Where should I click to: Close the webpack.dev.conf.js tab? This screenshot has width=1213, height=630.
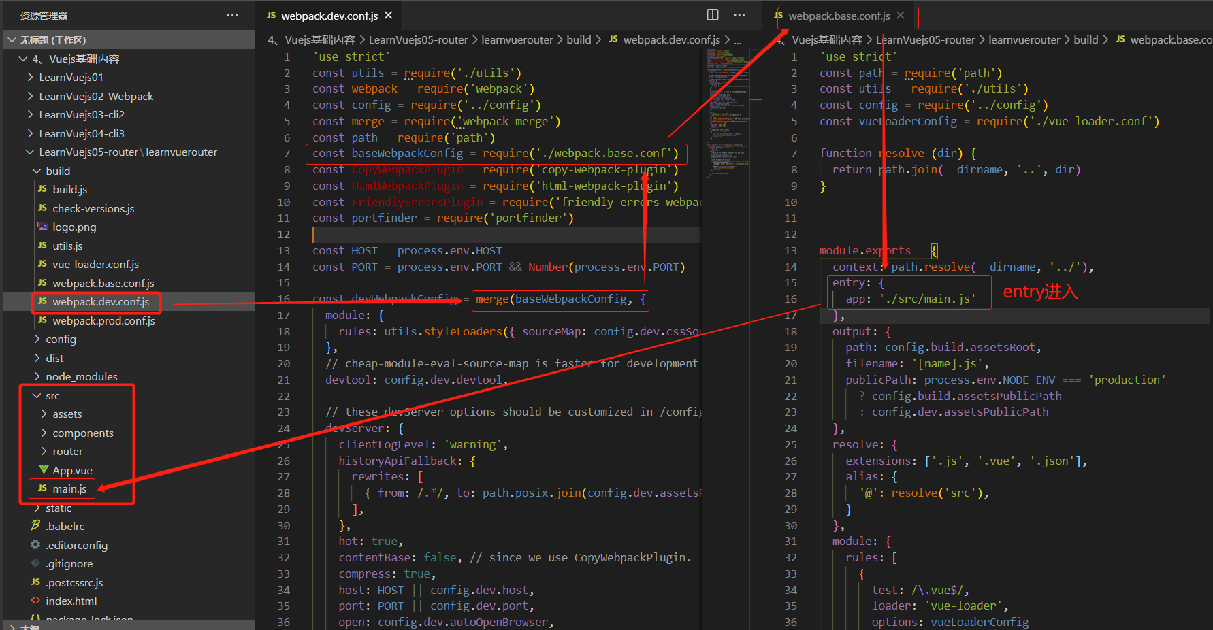click(389, 15)
